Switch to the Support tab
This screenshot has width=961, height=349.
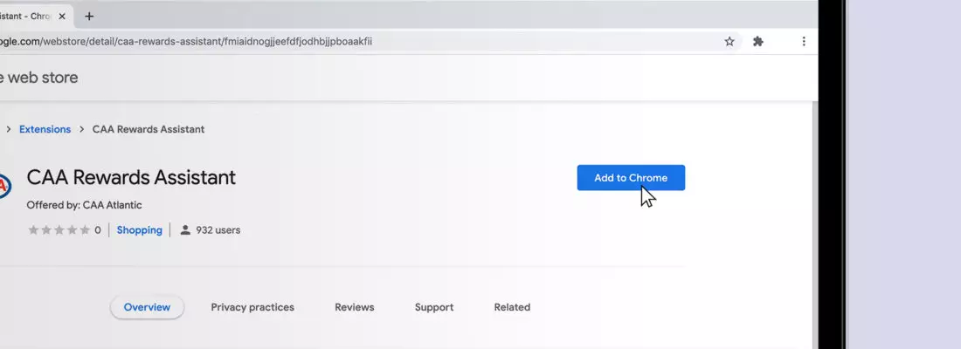point(434,307)
